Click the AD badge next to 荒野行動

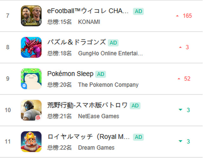[135, 105]
